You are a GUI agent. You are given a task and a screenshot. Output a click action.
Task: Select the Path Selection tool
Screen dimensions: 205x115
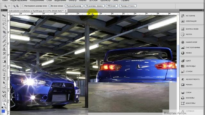4,83
